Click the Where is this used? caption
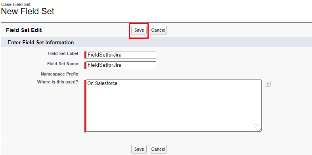Image resolution: width=312 pixels, height=155 pixels. (x=57, y=82)
